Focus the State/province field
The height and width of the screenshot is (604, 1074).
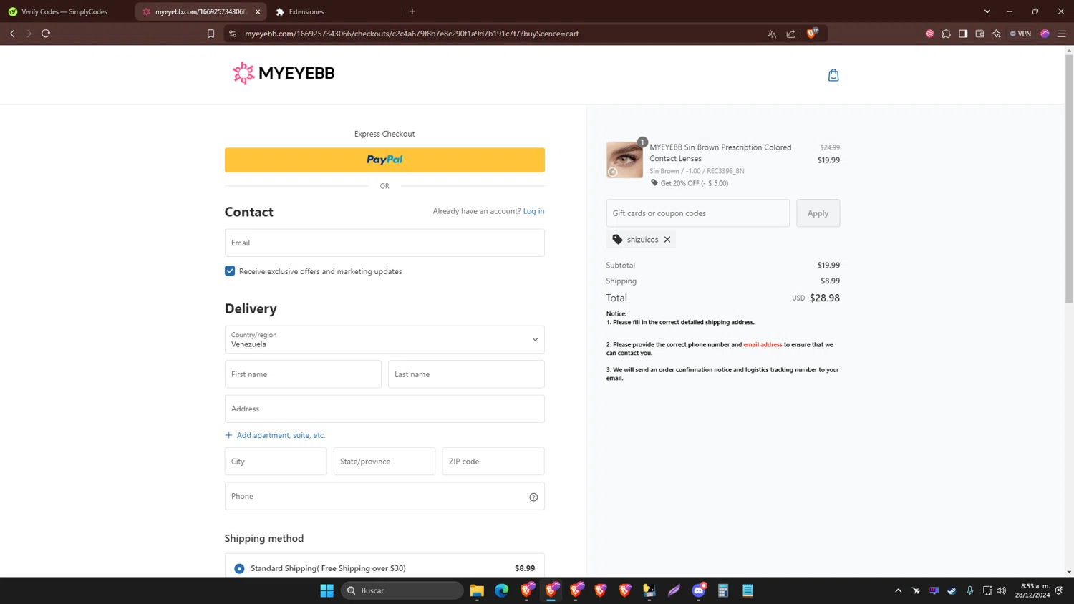tap(384, 462)
